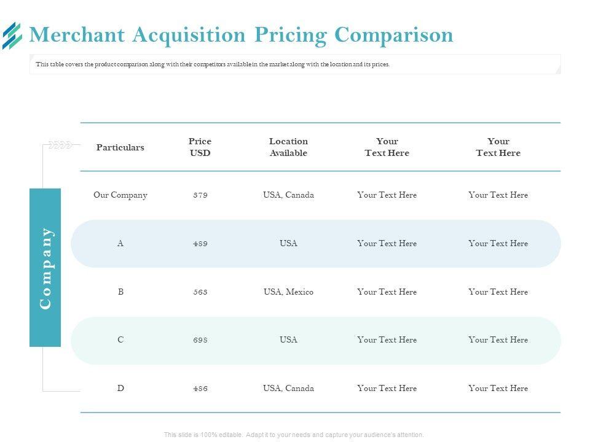Click the Price USD column header
The image size is (590, 442).
[200, 147]
